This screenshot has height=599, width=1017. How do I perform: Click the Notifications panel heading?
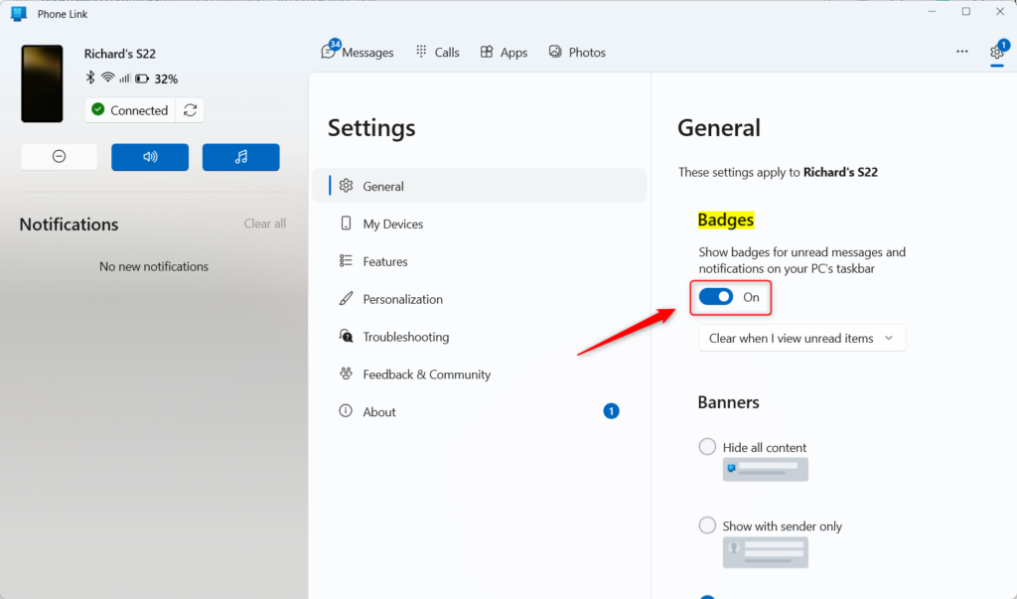click(69, 225)
